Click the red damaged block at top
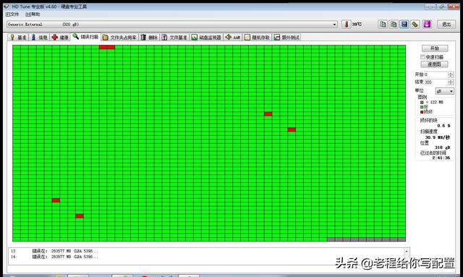Viewport: 463px width, 277px height. [x=107, y=47]
